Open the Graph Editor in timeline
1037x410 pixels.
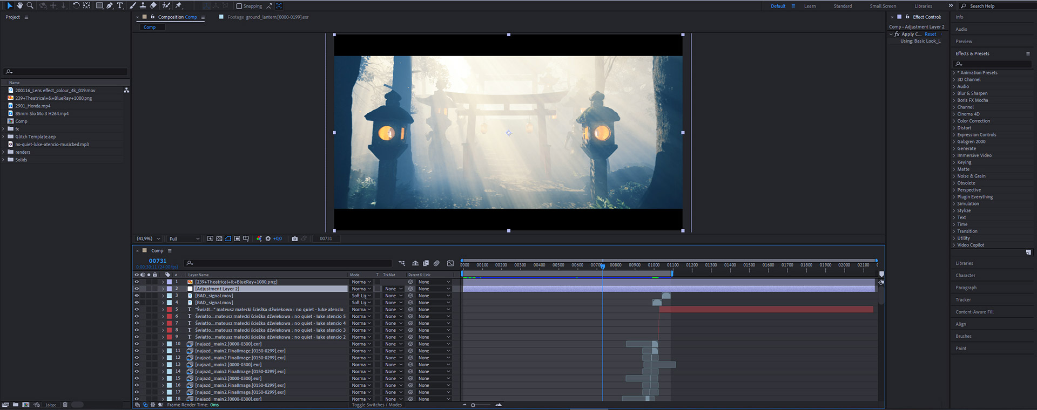(x=450, y=263)
